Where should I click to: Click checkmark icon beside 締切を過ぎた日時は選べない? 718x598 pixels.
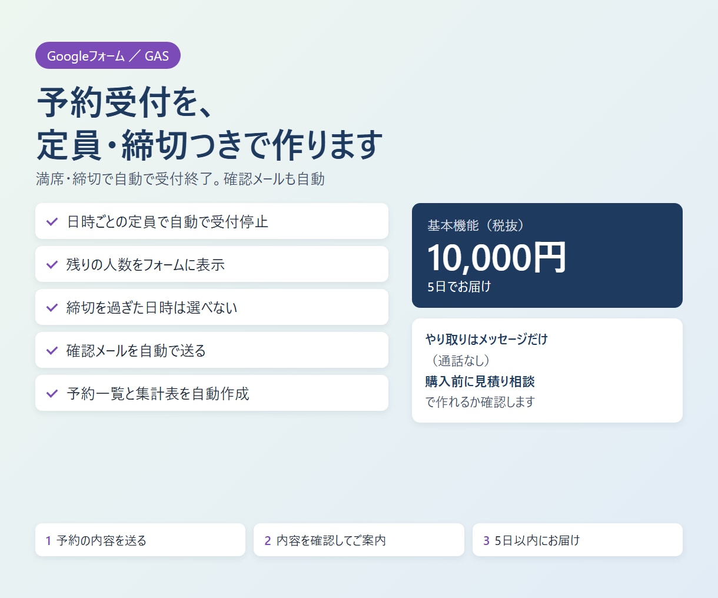tap(52, 308)
